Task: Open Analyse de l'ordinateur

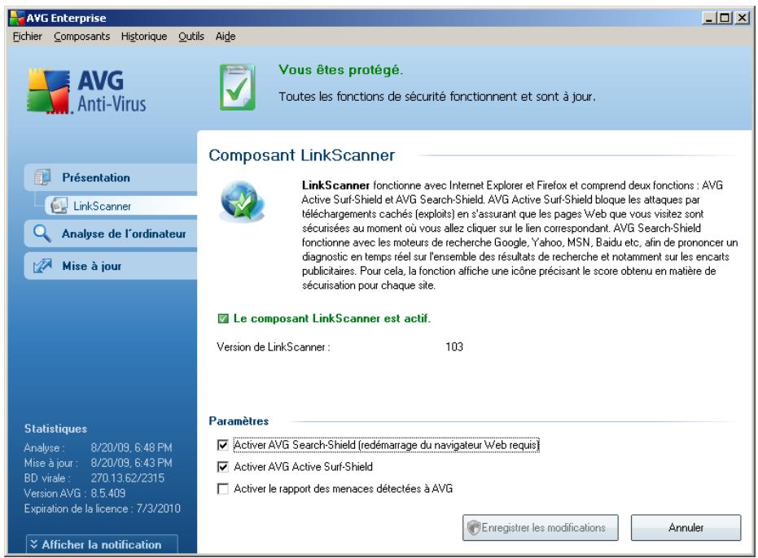Action: (112, 233)
